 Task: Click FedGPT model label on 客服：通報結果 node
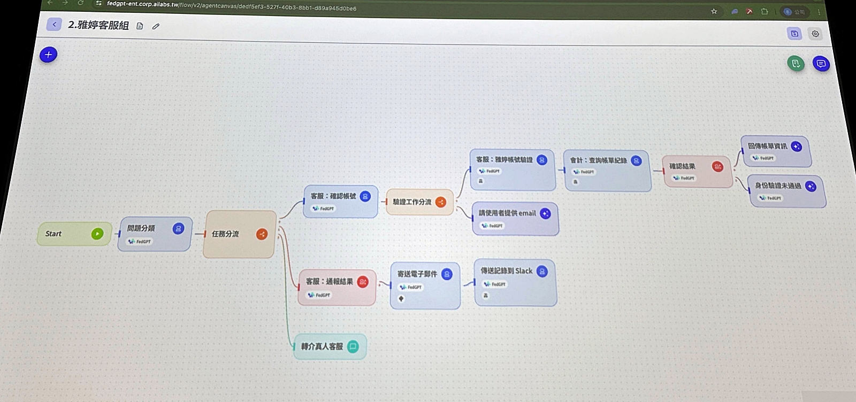[x=319, y=295]
